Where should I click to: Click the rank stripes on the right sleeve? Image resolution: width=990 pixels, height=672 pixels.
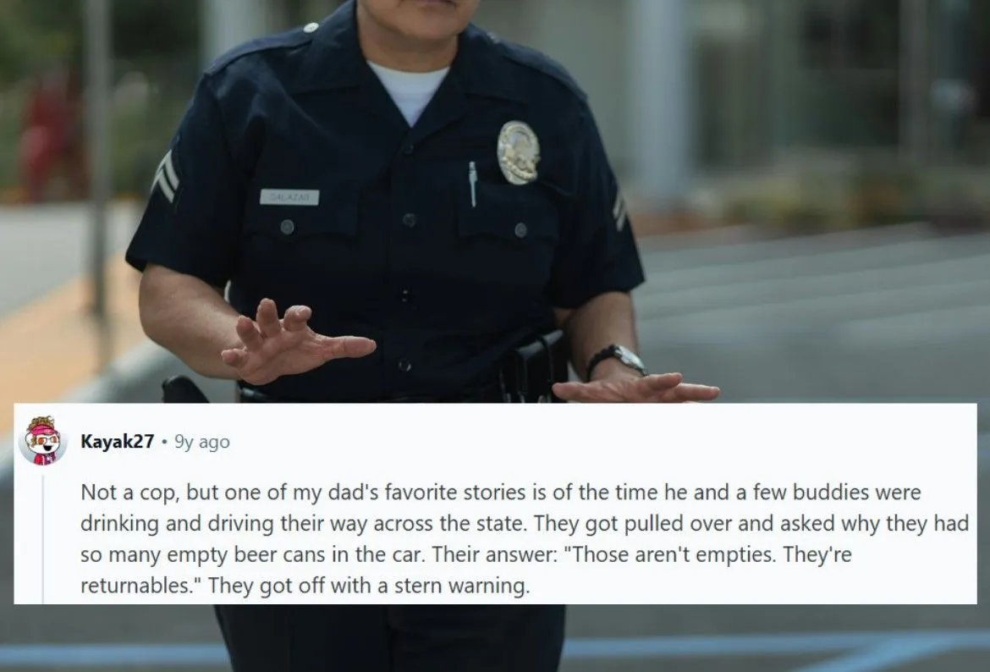[x=619, y=210]
